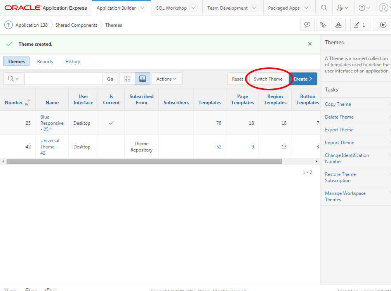The image size is (391, 291).
Task: Switch to the Reports tab
Action: tap(45, 61)
